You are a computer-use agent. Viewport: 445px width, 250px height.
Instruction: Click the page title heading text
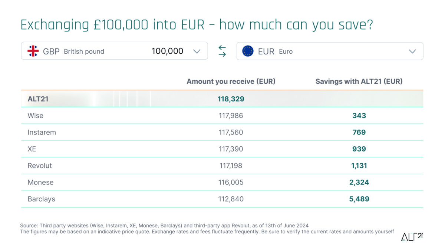[198, 24]
